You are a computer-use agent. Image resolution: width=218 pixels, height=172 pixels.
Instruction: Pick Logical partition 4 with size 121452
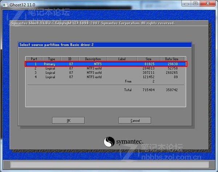(105, 77)
